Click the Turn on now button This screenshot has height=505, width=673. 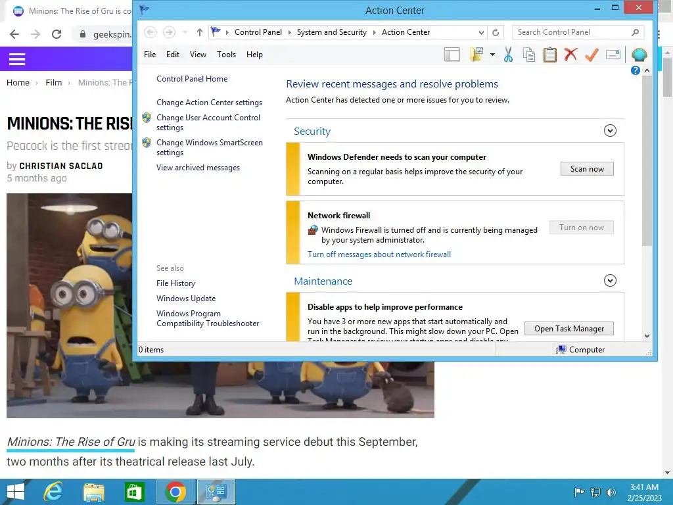point(581,227)
